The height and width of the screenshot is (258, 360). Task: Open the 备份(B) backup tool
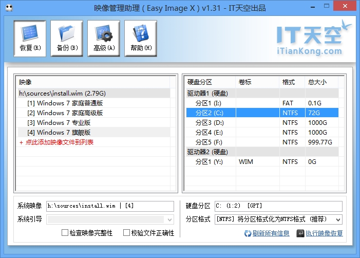click(67, 39)
